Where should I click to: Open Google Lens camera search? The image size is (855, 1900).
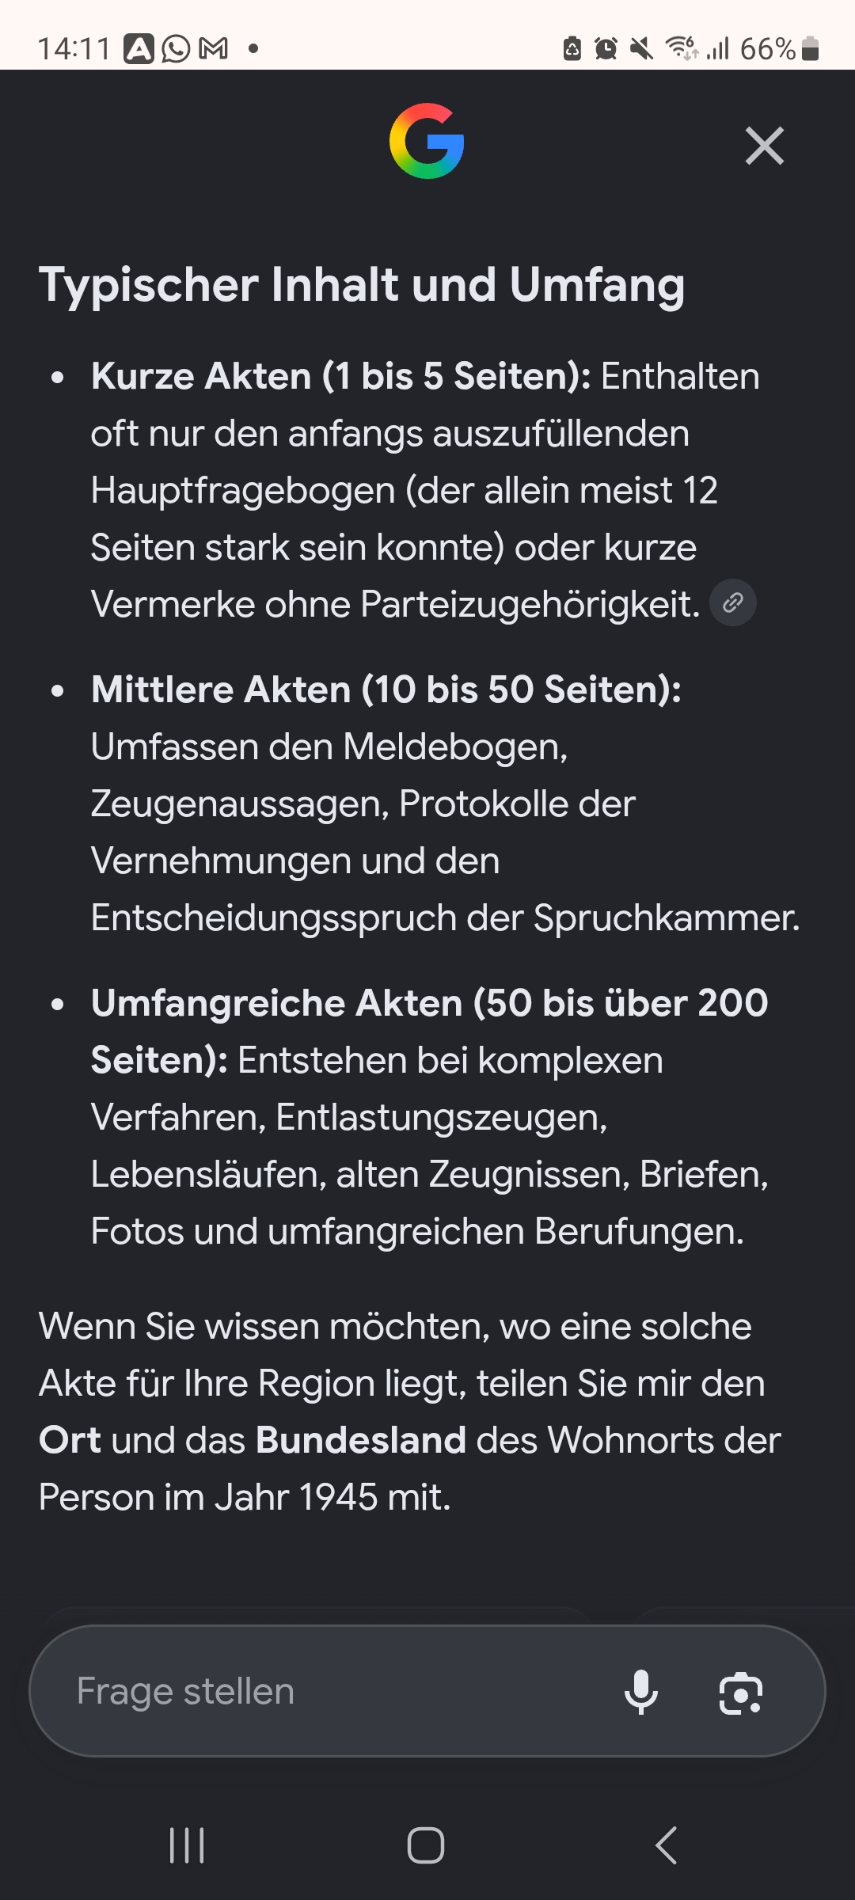point(740,1693)
